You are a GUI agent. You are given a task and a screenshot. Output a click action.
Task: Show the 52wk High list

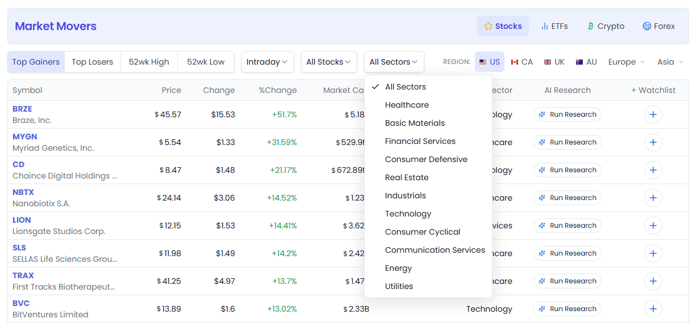click(x=149, y=62)
